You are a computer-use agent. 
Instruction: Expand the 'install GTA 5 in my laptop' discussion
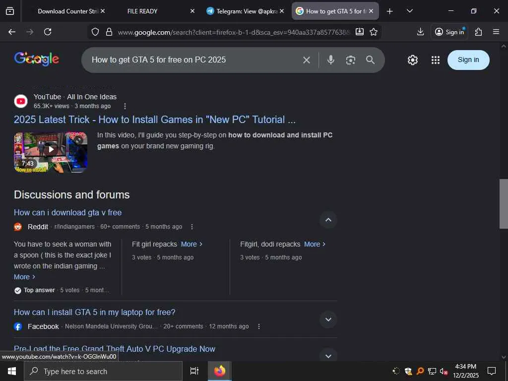(x=328, y=320)
